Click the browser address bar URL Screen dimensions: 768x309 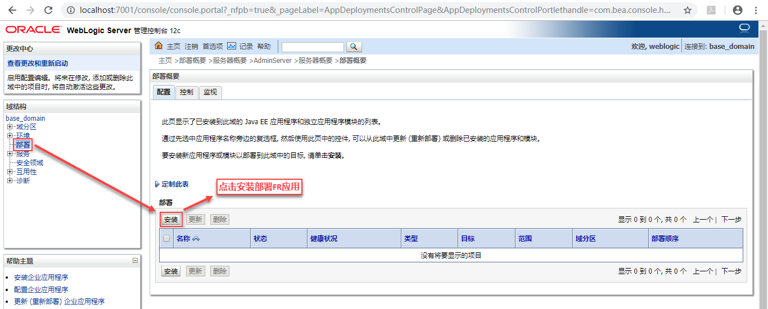(376, 10)
